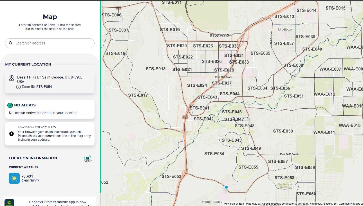363x206 pixels.
Task: Select zone STS-E010 on the map
Action: [x=170, y=30]
